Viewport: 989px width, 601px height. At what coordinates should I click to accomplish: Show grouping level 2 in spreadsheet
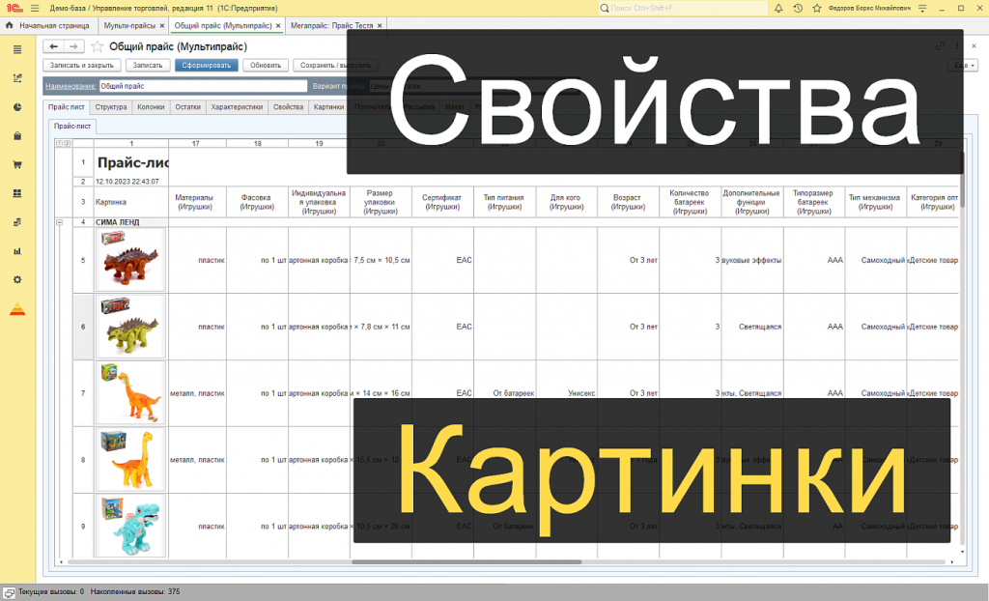click(x=67, y=143)
